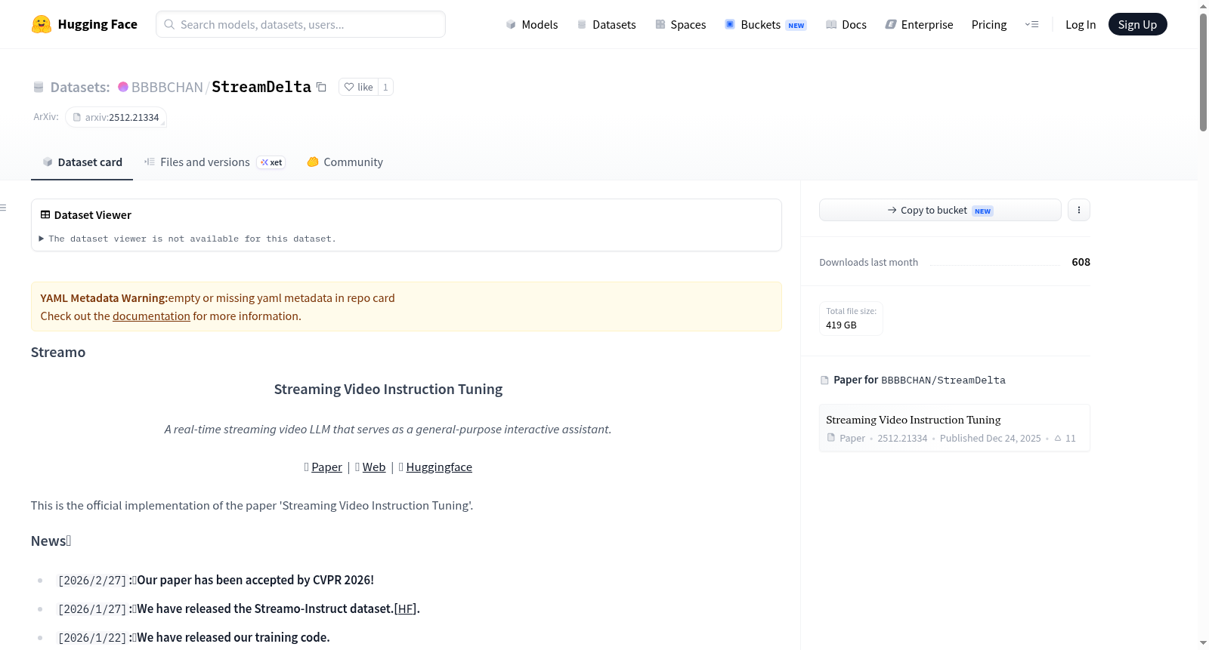Screen dimensions: 1209x650
Task: Click the Copy to bucket button
Action: 940,210
